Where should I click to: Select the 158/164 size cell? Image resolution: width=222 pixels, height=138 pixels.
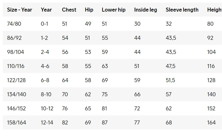tap(16, 122)
